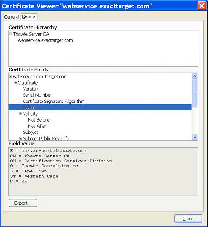Click scroll up arrow in Certificate Fields
Screen dimensions: 208x227
(x=195, y=76)
